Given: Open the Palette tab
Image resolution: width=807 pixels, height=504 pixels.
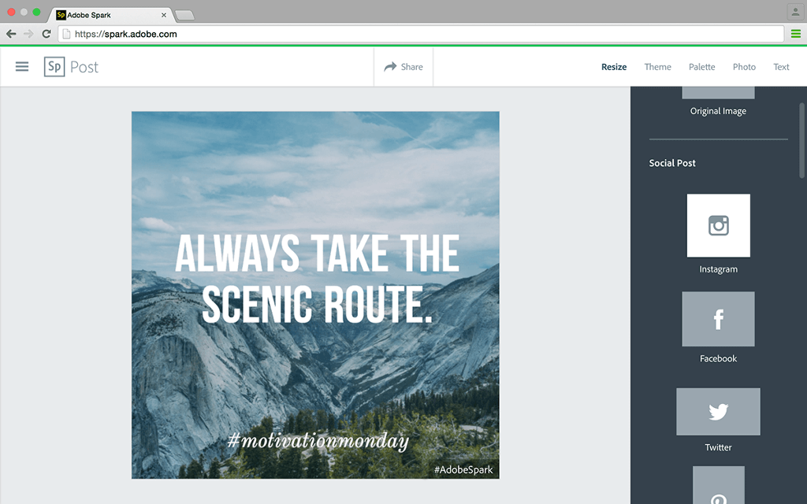Looking at the screenshot, I should tap(701, 67).
